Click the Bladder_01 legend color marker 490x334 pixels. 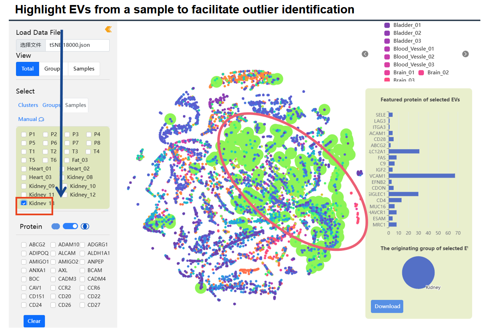pos(387,25)
